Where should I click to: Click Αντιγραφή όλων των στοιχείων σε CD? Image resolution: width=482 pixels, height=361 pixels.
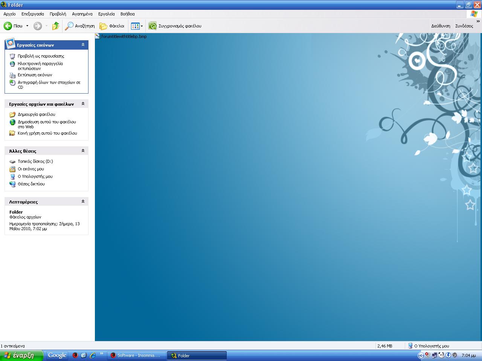point(49,85)
